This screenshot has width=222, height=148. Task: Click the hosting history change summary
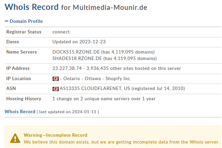[104, 99]
